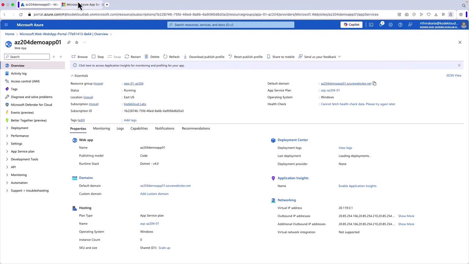Copy the default domain to clipboard
The image size is (469, 264).
pyautogui.click(x=374, y=84)
